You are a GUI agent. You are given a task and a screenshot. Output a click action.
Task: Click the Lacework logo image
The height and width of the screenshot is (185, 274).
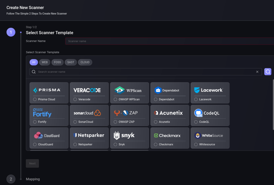[208, 90]
